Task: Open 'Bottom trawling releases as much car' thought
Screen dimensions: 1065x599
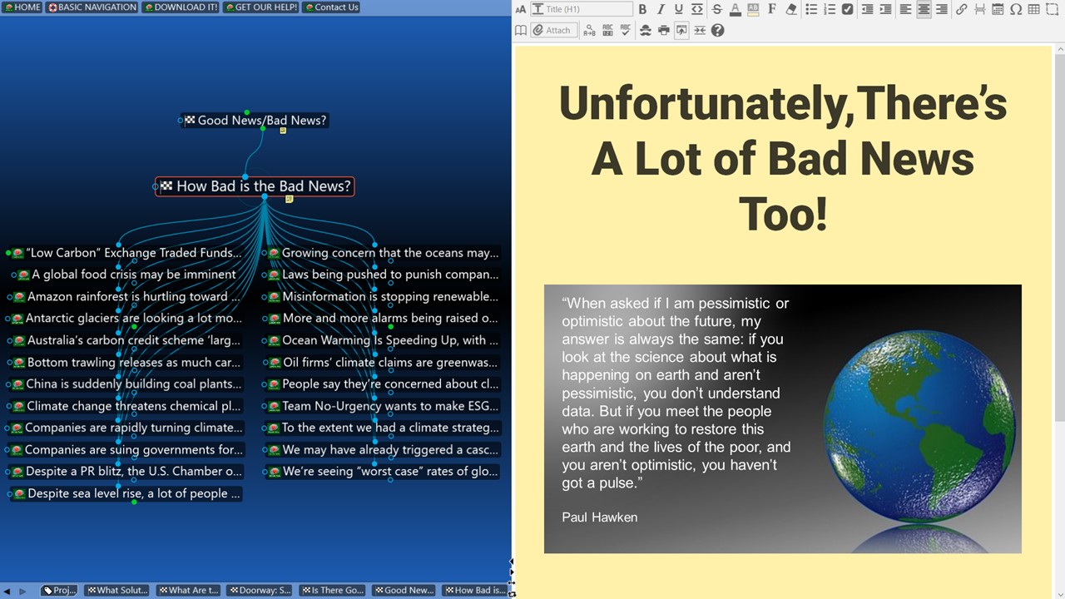Action: pos(126,363)
